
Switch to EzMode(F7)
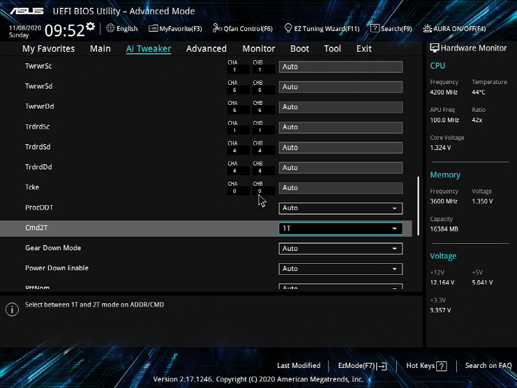pyautogui.click(x=363, y=366)
